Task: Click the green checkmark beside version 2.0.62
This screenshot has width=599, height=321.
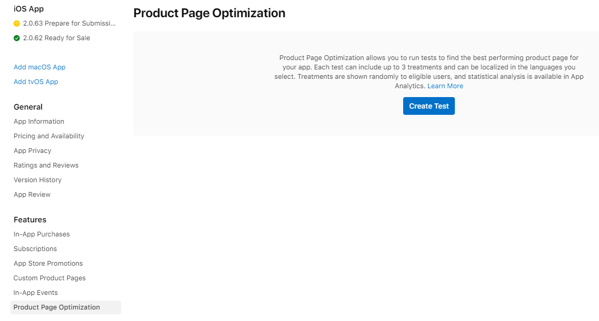Action: coord(16,38)
